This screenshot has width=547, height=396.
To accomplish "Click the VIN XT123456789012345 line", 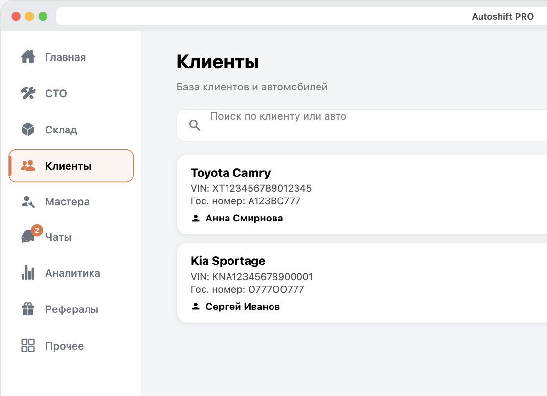I will [251, 188].
